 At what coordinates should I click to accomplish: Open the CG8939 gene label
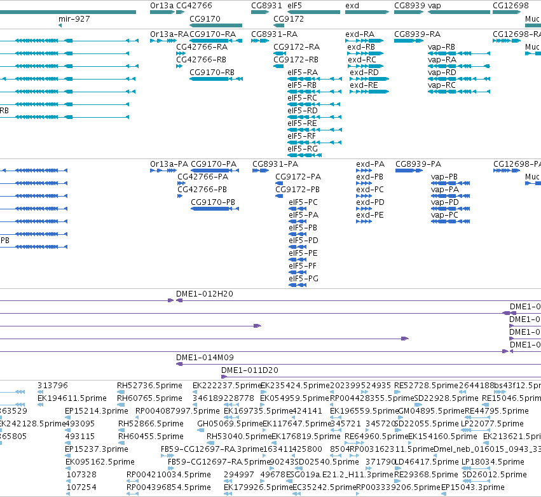(409, 6)
